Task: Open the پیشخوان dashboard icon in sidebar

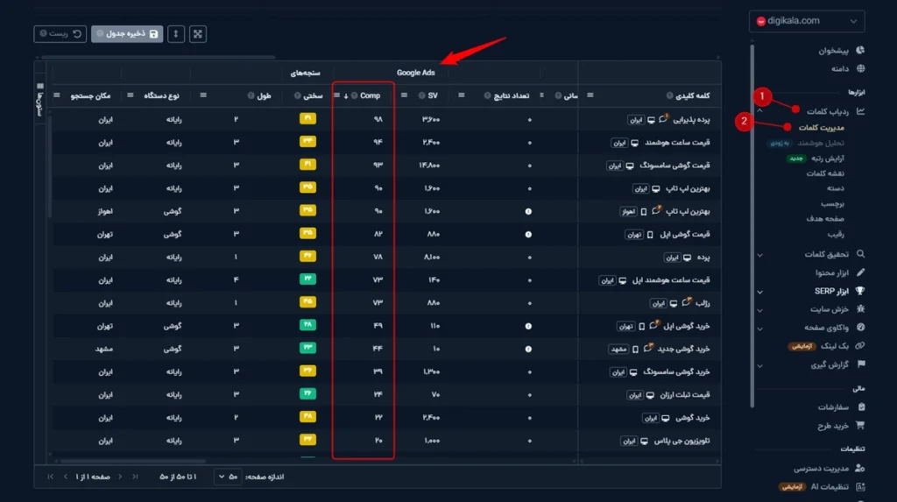Action: (x=860, y=50)
